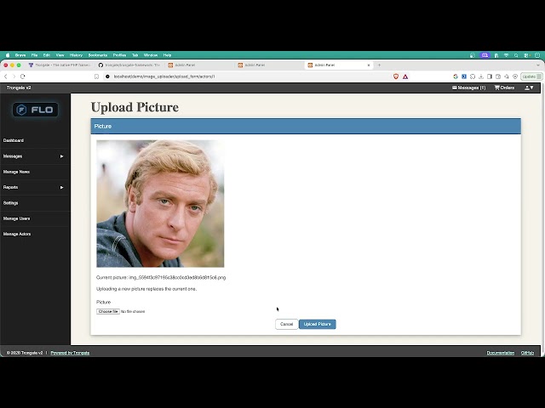Viewport: 545px width, 408px height.
Task: Open the Orders cart in header
Action: click(x=504, y=88)
